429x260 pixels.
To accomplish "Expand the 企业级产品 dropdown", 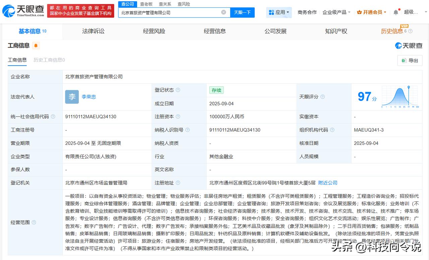I will coord(336,12).
